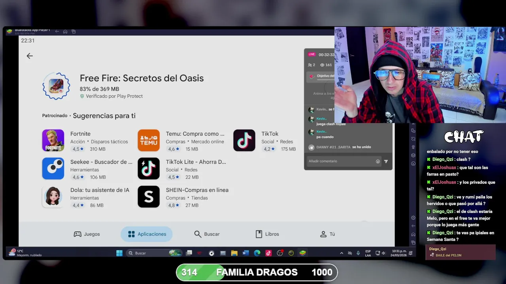
Task: Click BlueStacks sidebar home button
Action: pyautogui.click(x=413, y=234)
